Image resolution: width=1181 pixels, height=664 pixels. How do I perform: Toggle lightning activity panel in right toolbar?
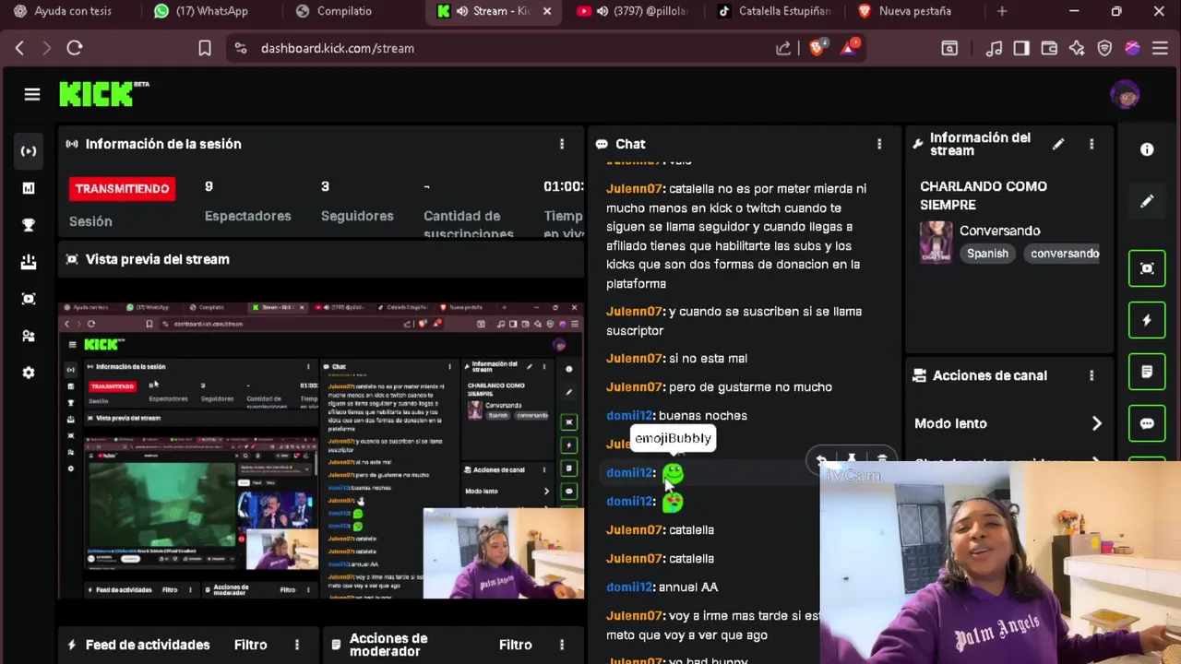(x=1147, y=320)
